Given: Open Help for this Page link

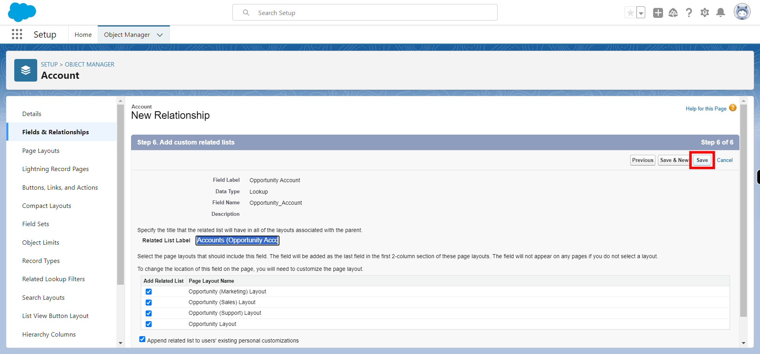Looking at the screenshot, I should point(706,108).
